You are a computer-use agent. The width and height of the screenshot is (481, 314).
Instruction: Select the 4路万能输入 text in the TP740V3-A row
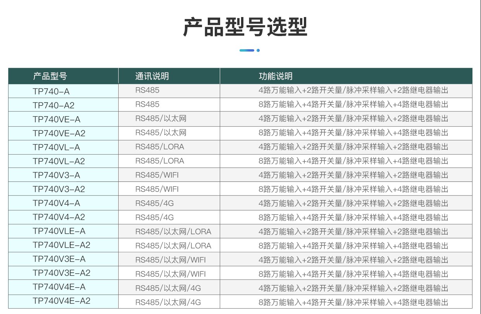tap(353, 175)
